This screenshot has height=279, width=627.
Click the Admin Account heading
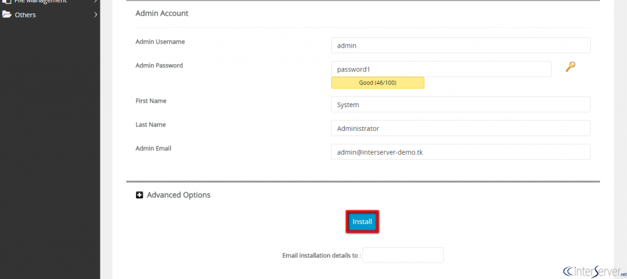(162, 13)
